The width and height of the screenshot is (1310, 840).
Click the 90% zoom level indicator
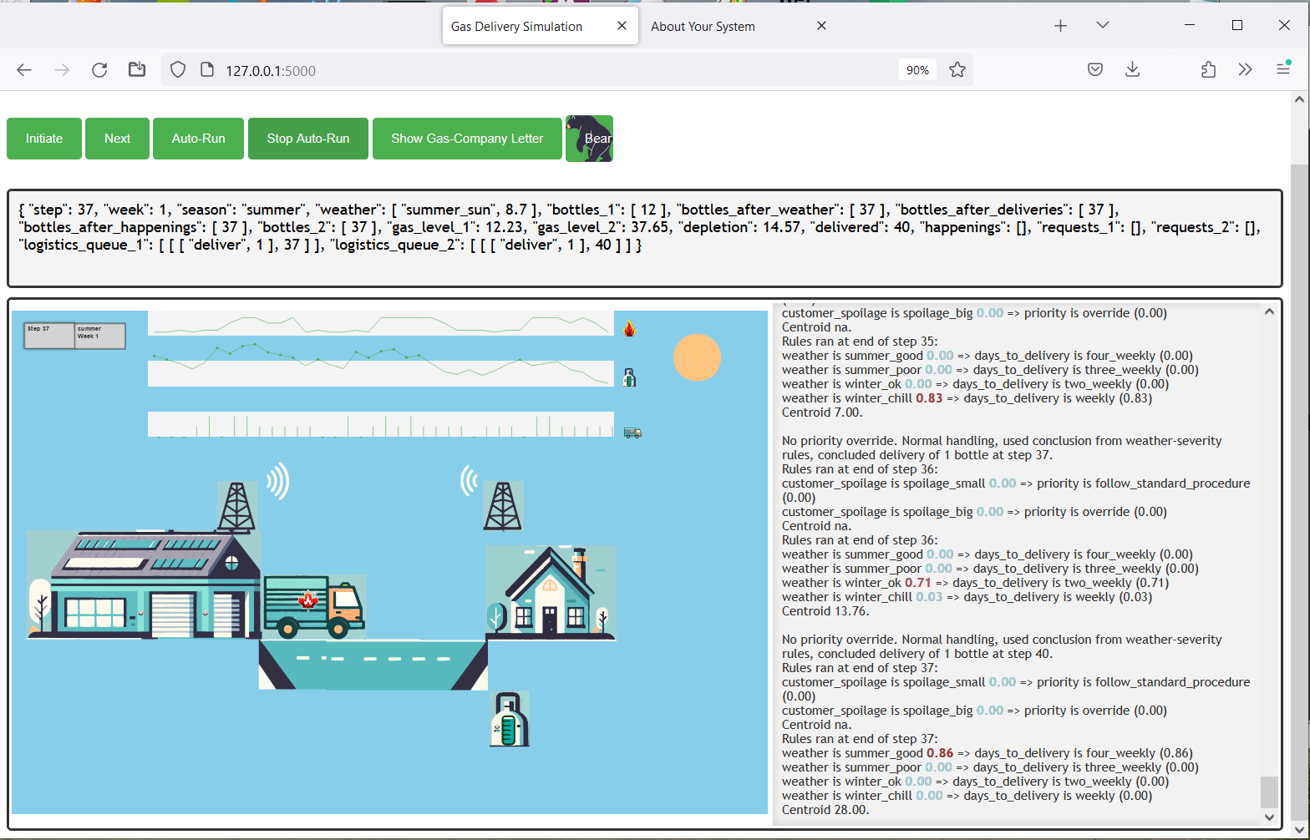coord(917,70)
